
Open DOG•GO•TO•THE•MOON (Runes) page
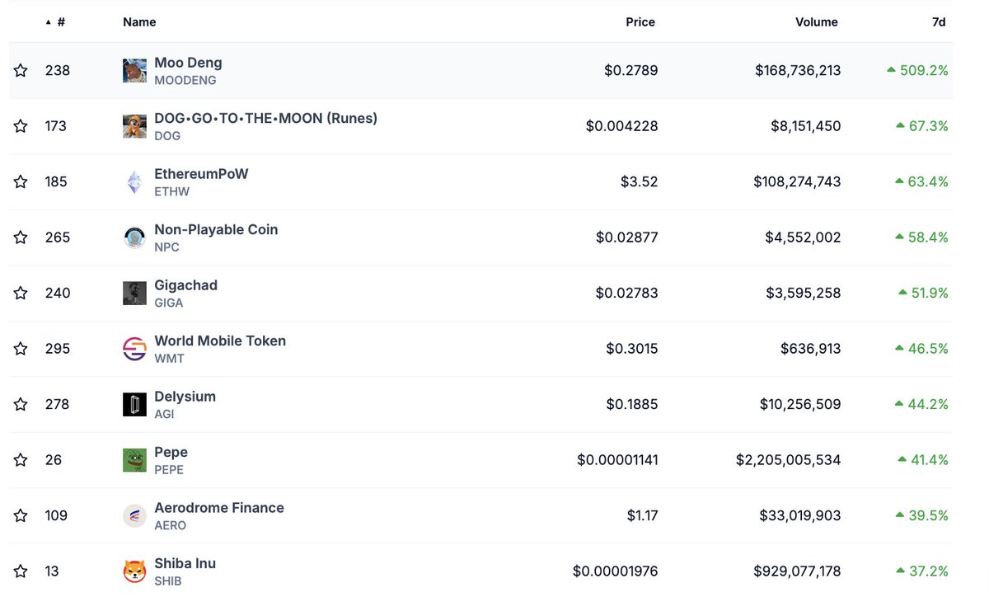pos(265,118)
